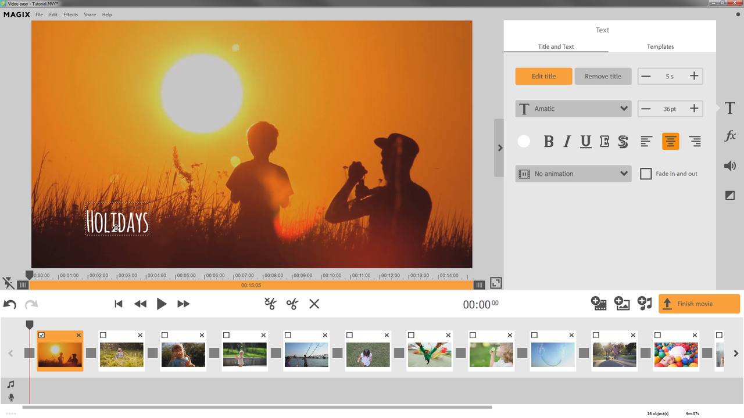Screen dimensions: 744x418
Task: Open the Effects menu
Action: tap(70, 15)
